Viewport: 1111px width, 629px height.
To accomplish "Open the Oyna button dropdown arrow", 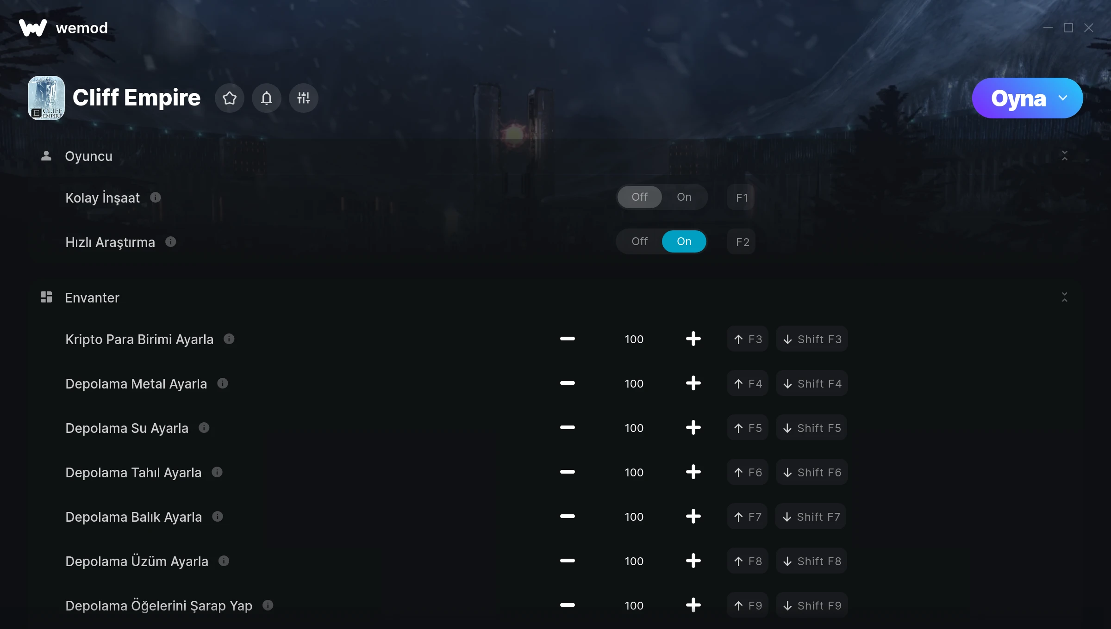I will pos(1063,98).
